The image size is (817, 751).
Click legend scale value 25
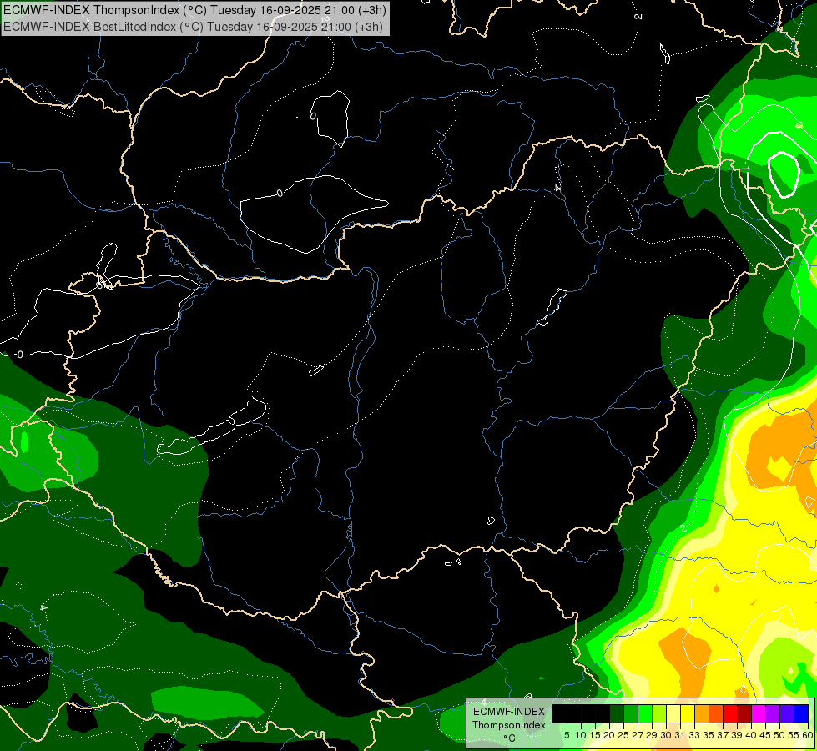click(623, 735)
